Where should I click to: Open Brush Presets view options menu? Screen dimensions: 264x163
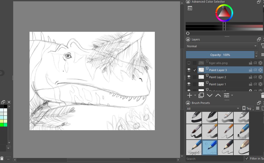click(x=258, y=108)
